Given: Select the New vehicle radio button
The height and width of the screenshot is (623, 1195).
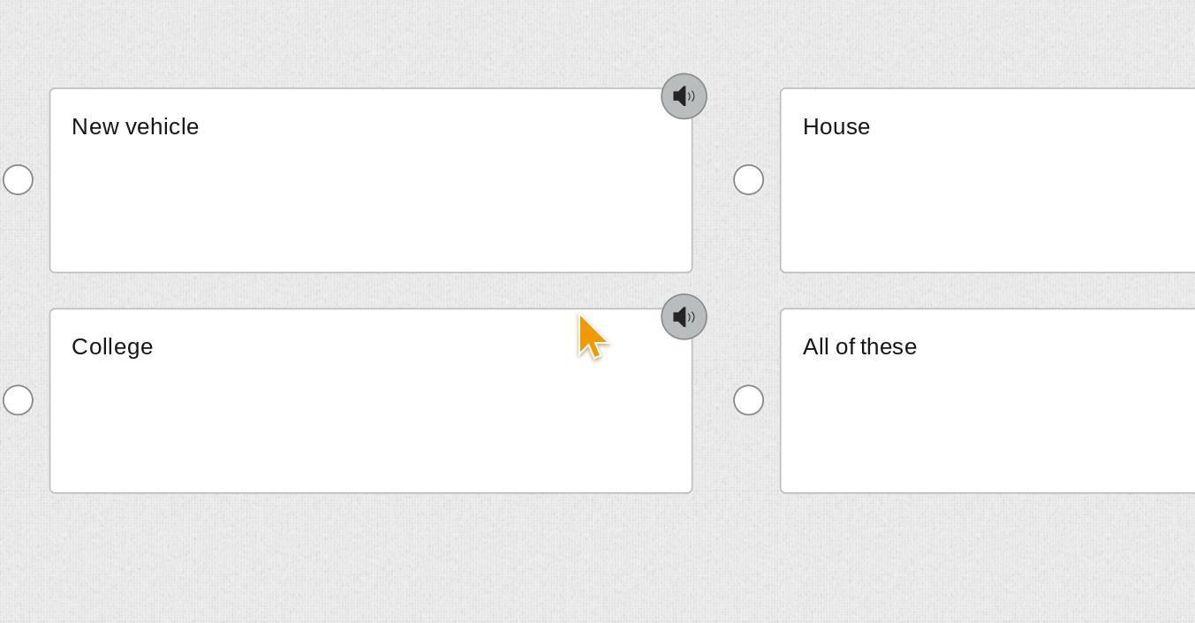Looking at the screenshot, I should (x=18, y=179).
